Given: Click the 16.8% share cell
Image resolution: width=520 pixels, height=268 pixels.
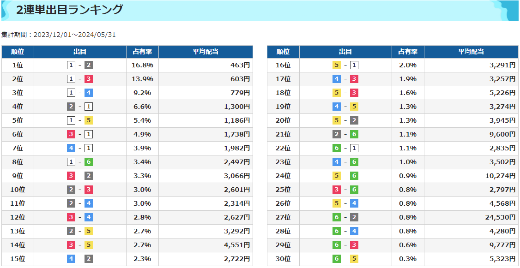Looking at the screenshot, I should [142, 65].
